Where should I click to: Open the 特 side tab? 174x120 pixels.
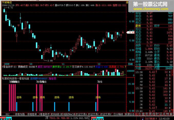(168, 114)
